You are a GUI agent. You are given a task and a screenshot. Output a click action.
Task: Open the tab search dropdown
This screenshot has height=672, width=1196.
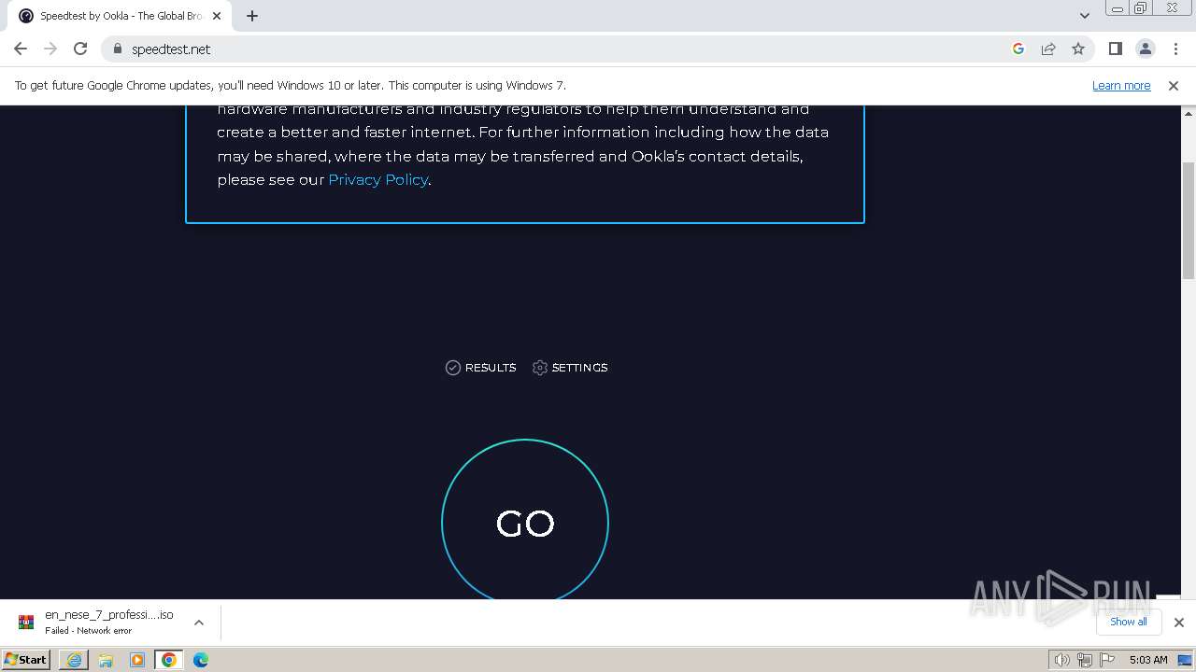[x=1085, y=16]
